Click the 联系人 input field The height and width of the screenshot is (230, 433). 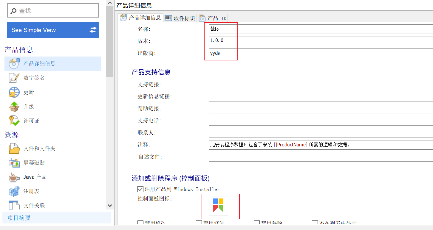[x=321, y=133]
